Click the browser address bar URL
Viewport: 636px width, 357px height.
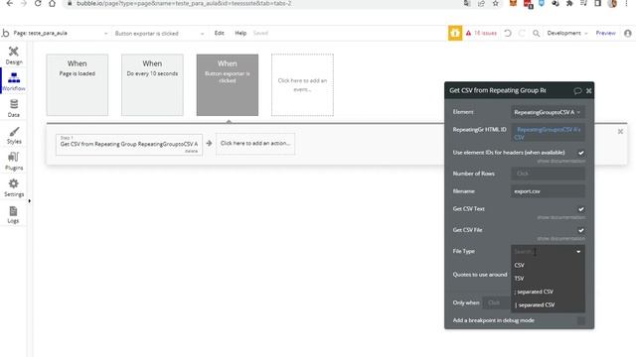[x=184, y=3]
